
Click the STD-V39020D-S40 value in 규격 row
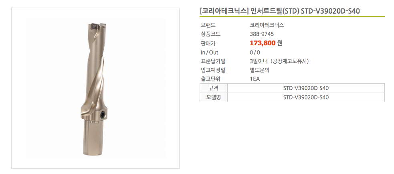pyautogui.click(x=306, y=88)
